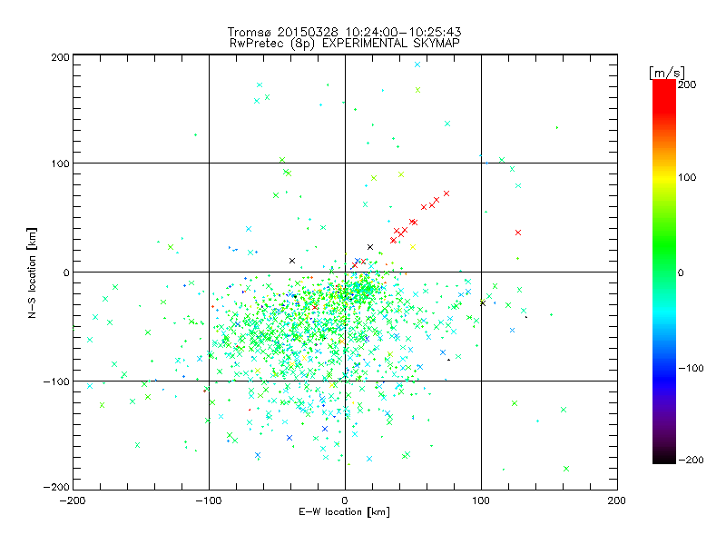Click the topmost red cross in the diagonal streak

[x=446, y=193]
